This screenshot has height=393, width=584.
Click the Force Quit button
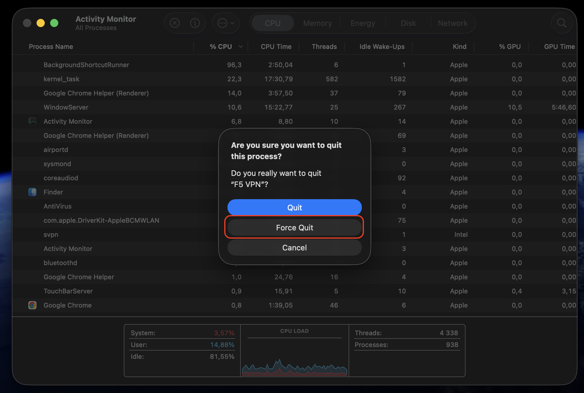pos(294,227)
